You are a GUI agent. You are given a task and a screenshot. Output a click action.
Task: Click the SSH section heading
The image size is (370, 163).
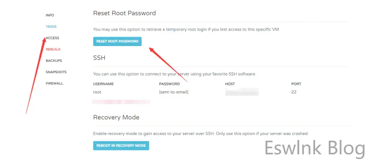pyautogui.click(x=99, y=58)
